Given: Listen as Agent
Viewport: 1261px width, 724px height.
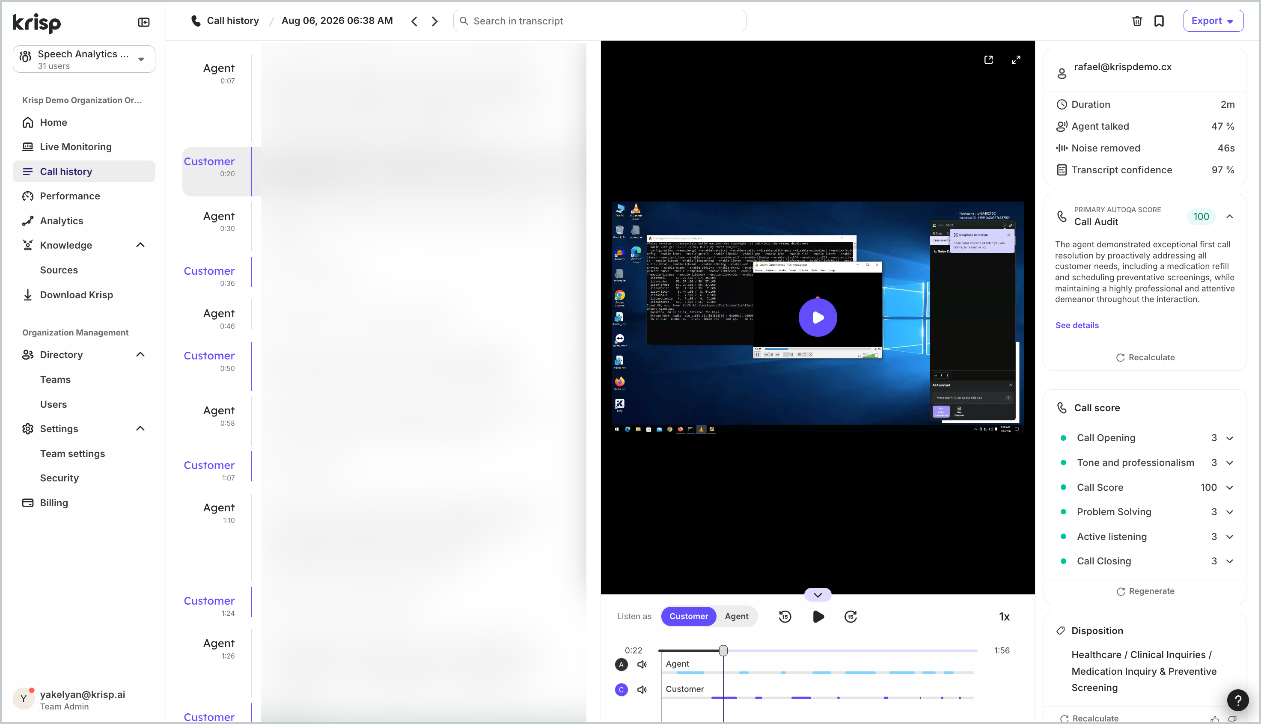Looking at the screenshot, I should [x=736, y=616].
